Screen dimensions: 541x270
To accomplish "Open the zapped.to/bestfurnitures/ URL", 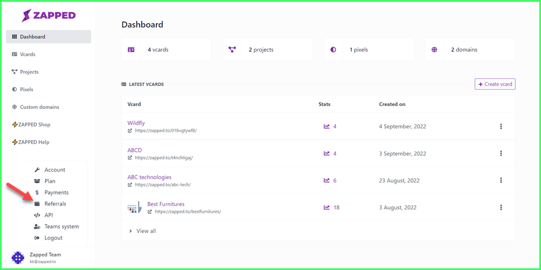I will pyautogui.click(x=188, y=212).
